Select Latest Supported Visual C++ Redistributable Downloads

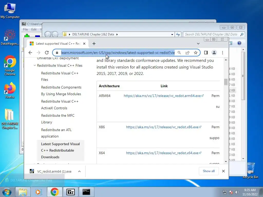(x=60, y=150)
